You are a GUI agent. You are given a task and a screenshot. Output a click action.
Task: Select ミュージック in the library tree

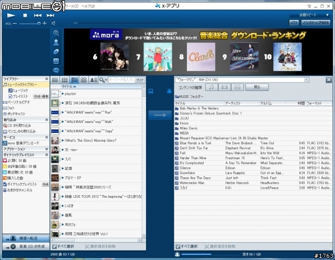coord(18,91)
